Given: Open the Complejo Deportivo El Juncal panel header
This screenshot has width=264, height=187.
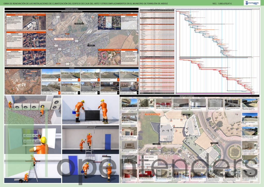Looking at the screenshot, I should pos(118,15).
